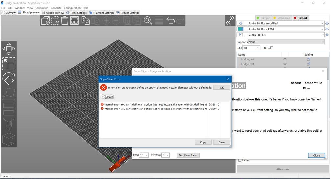332x179 pixels.
Task: Select the Move tool in left toolbar
Action: [x=9, y=49]
